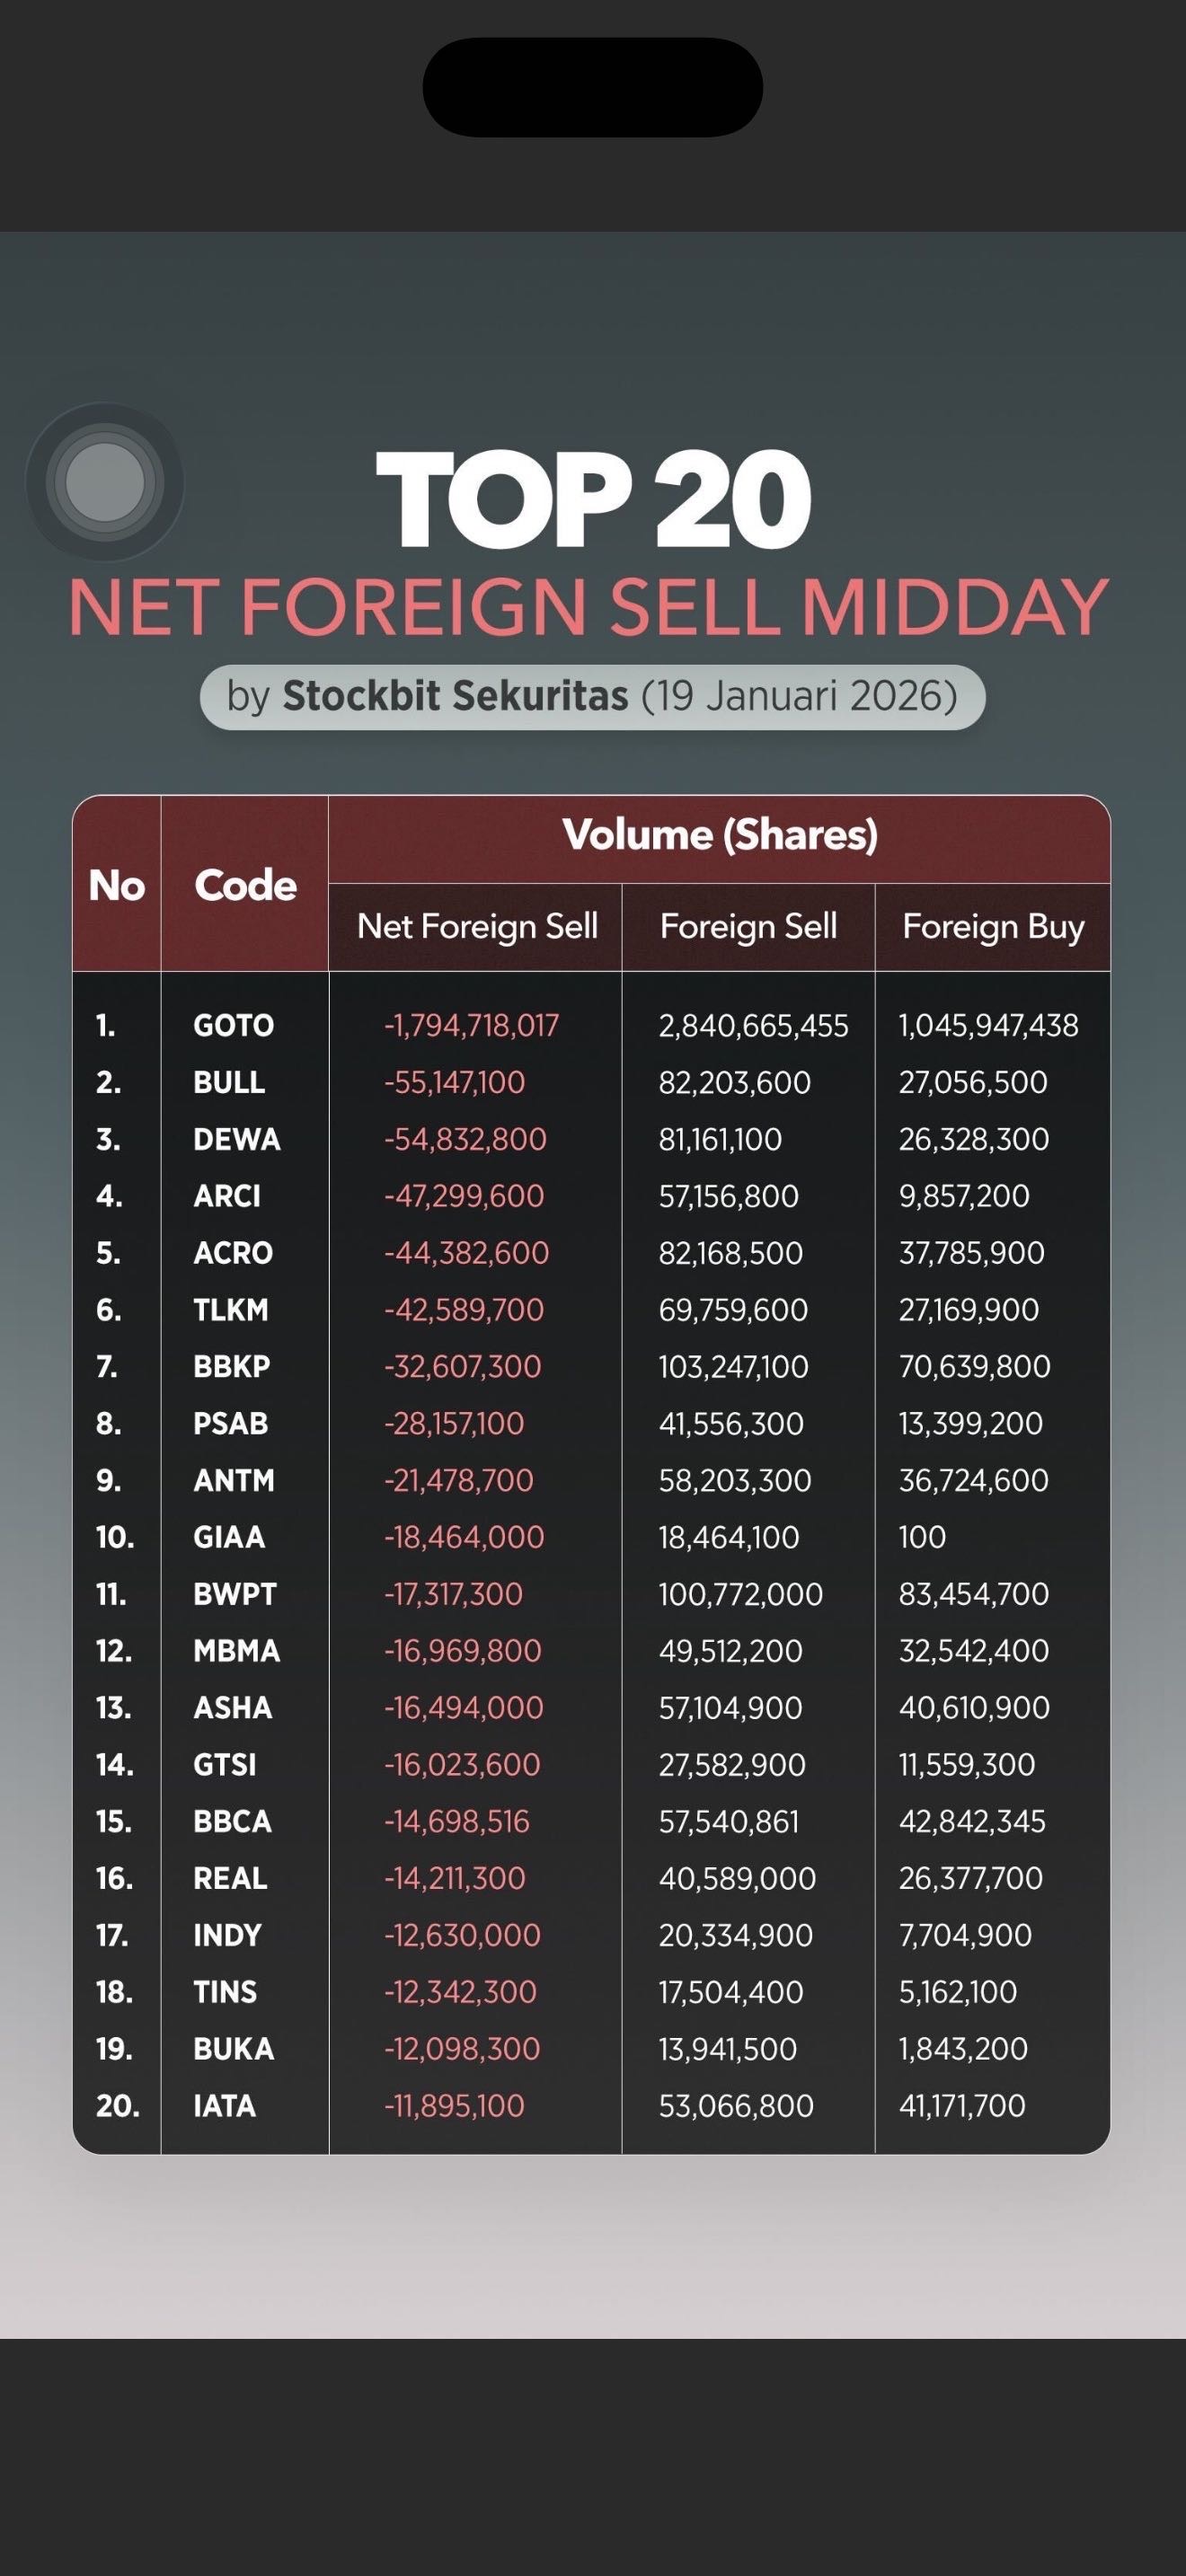Viewport: 1186px width, 2576px height.
Task: Select the Foreign Buy column header
Action: (x=992, y=927)
